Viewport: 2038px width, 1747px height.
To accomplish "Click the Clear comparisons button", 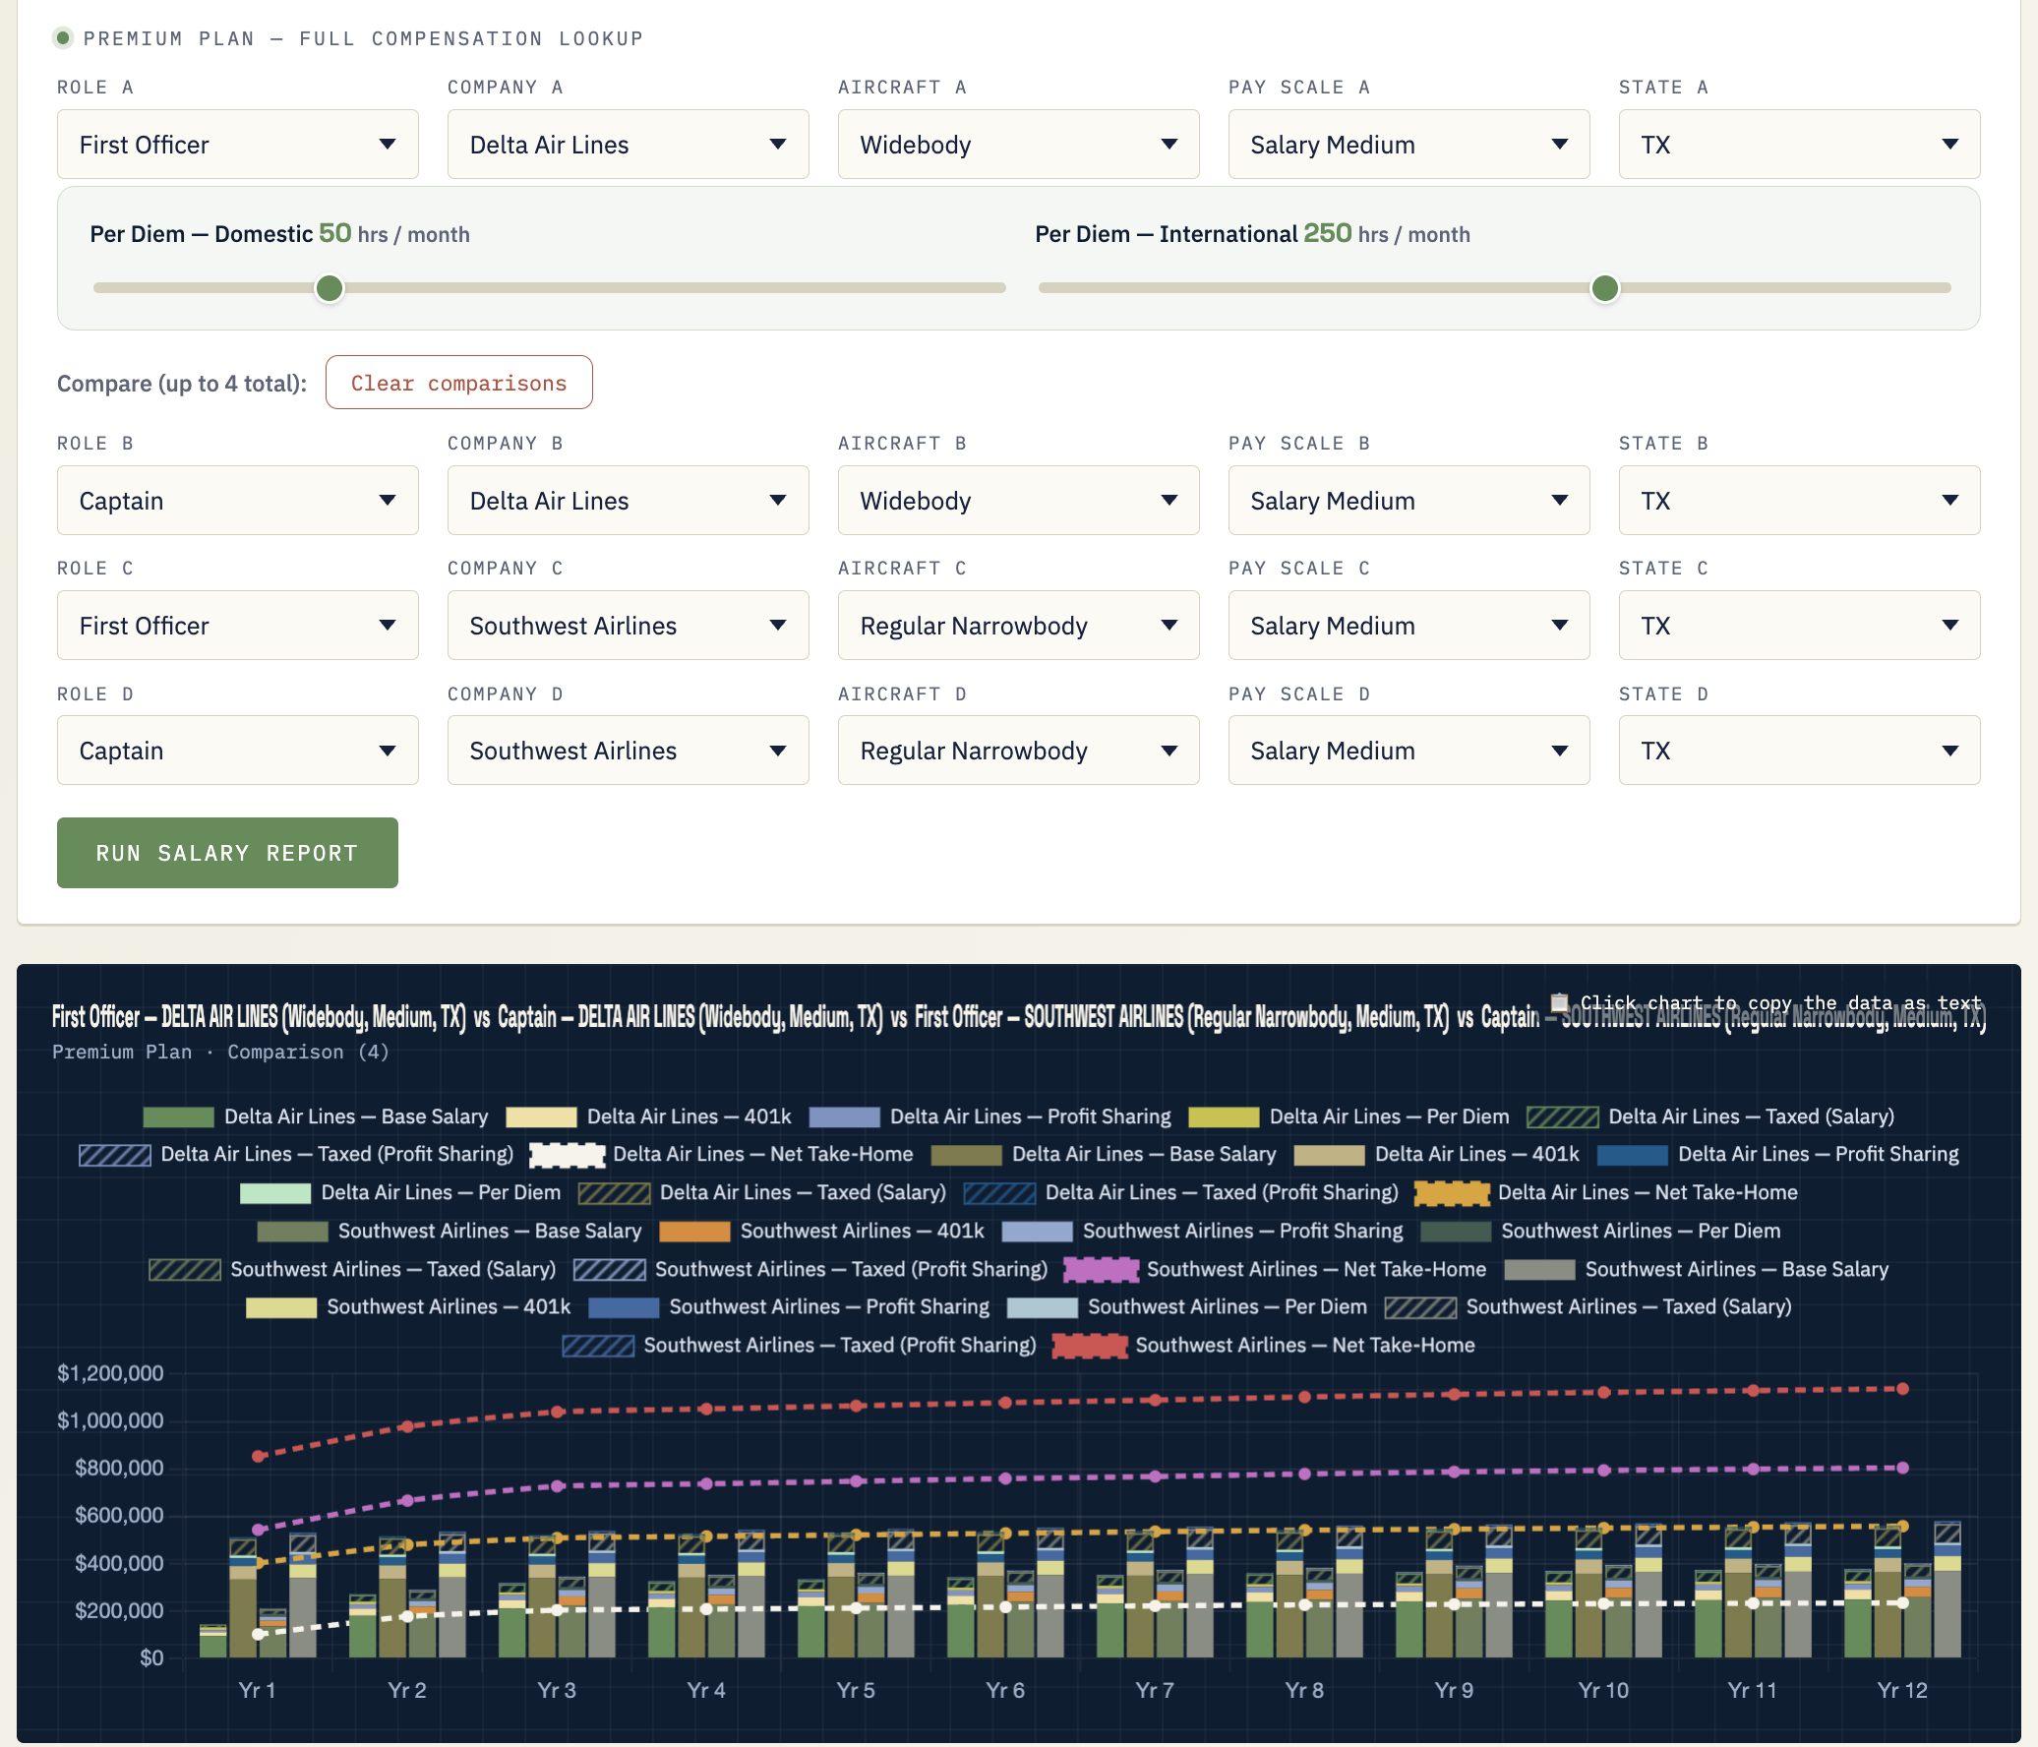I will 459,383.
